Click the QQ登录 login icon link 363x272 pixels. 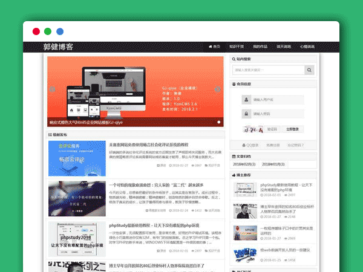[x=251, y=145]
